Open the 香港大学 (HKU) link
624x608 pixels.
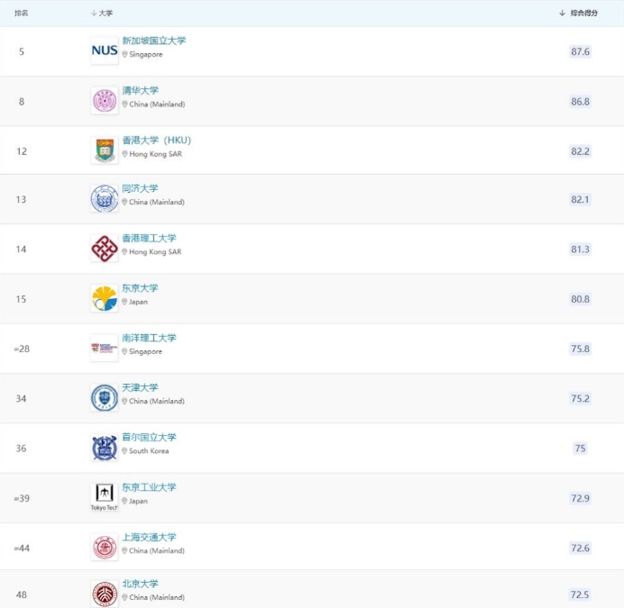tap(156, 140)
